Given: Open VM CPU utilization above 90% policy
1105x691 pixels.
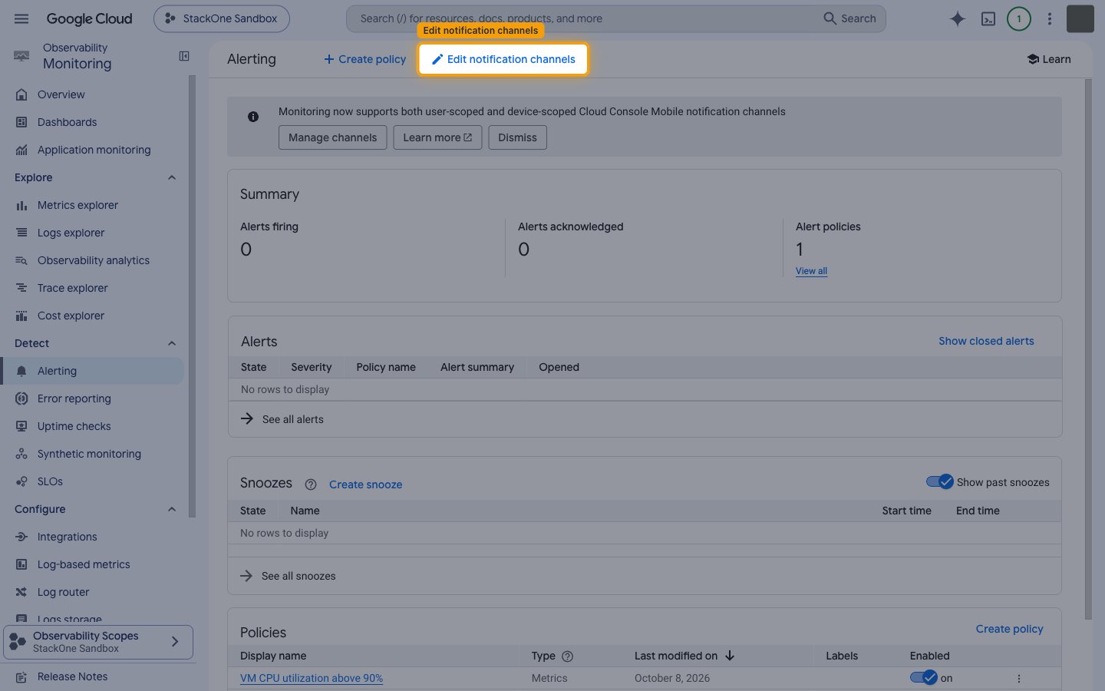Looking at the screenshot, I should tap(312, 678).
